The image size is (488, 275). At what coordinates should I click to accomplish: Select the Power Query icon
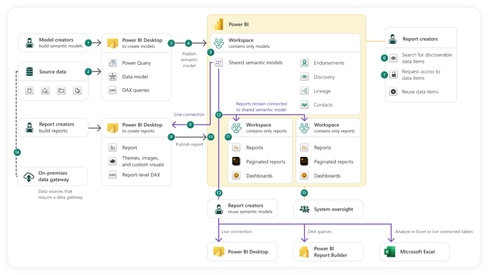(x=112, y=62)
